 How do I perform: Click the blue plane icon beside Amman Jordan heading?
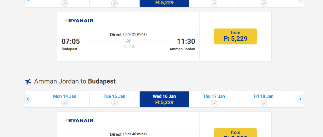[x=28, y=82]
